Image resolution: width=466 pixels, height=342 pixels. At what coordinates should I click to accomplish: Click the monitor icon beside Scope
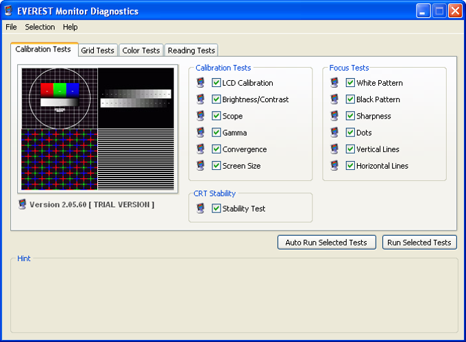(201, 116)
